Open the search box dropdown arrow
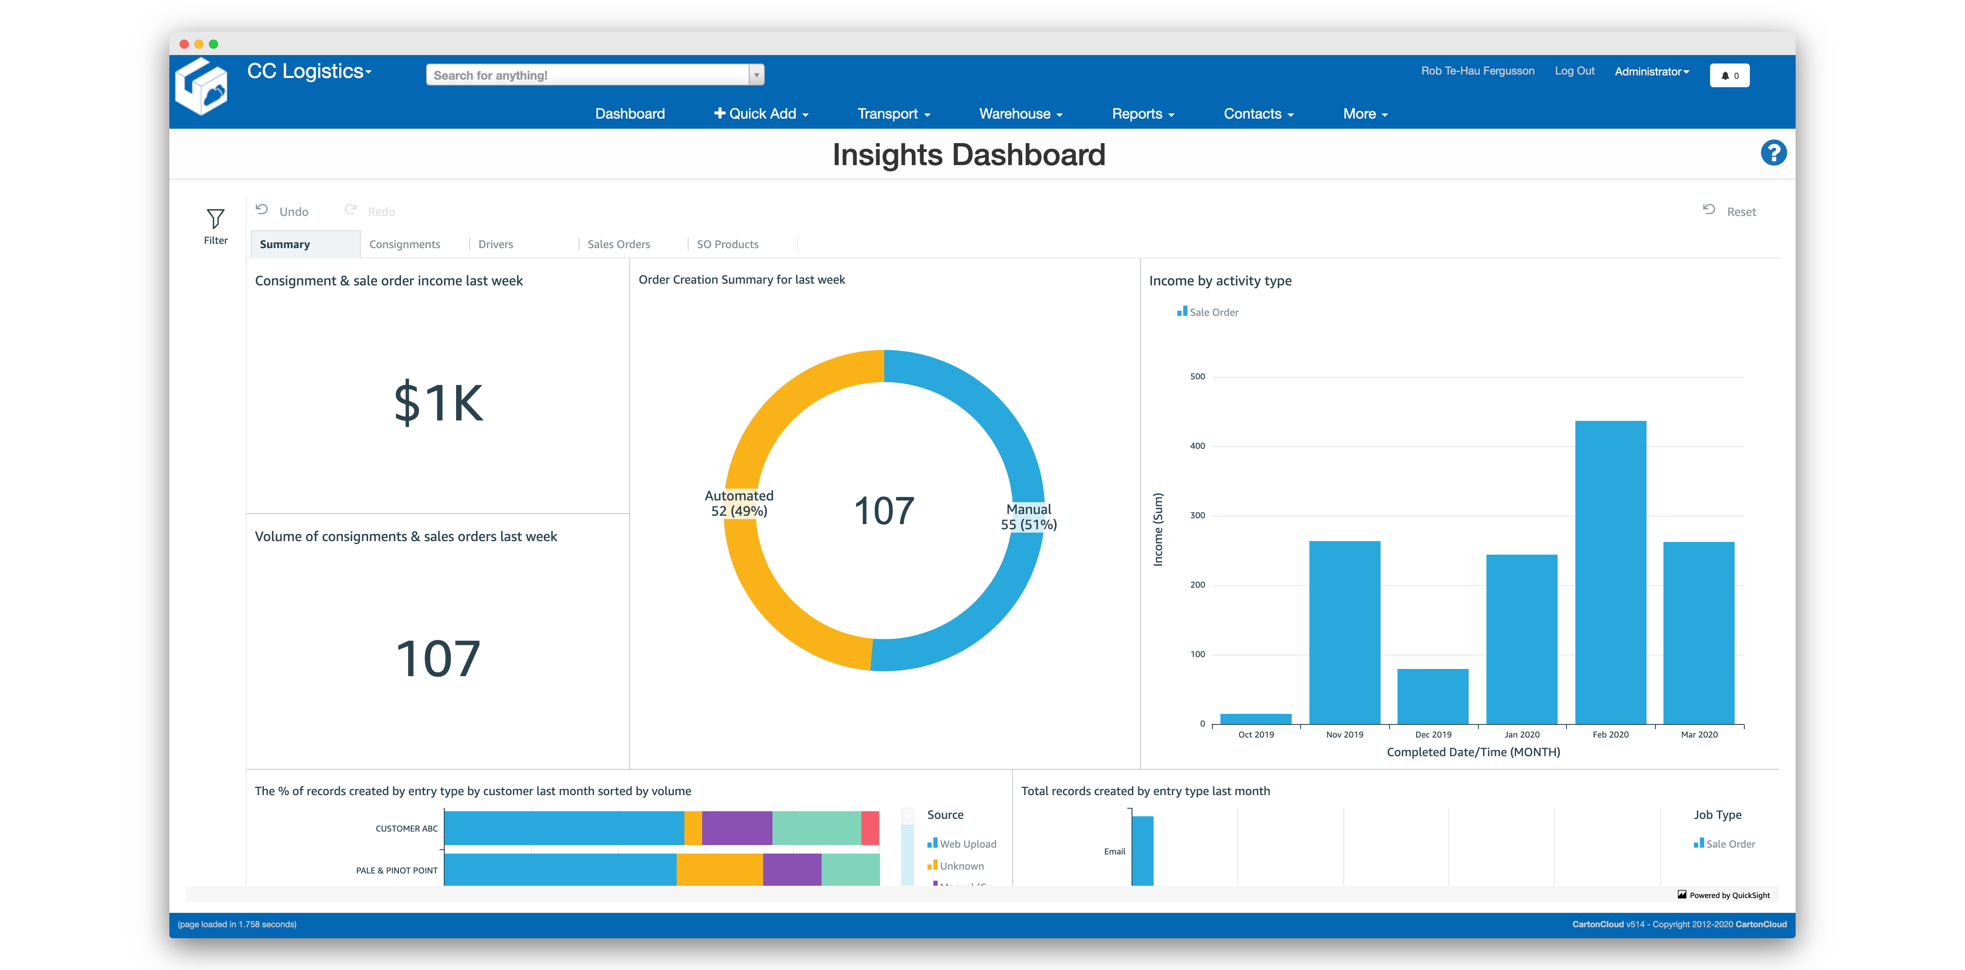 coord(756,75)
